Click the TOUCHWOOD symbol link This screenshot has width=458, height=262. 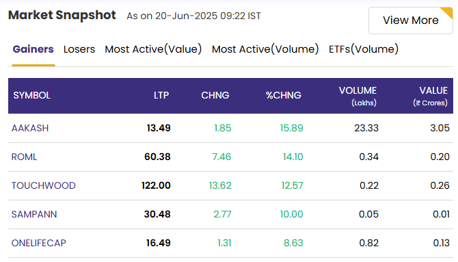click(x=44, y=185)
